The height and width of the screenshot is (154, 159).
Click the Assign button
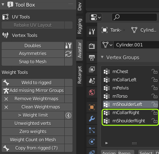tap(109, 152)
